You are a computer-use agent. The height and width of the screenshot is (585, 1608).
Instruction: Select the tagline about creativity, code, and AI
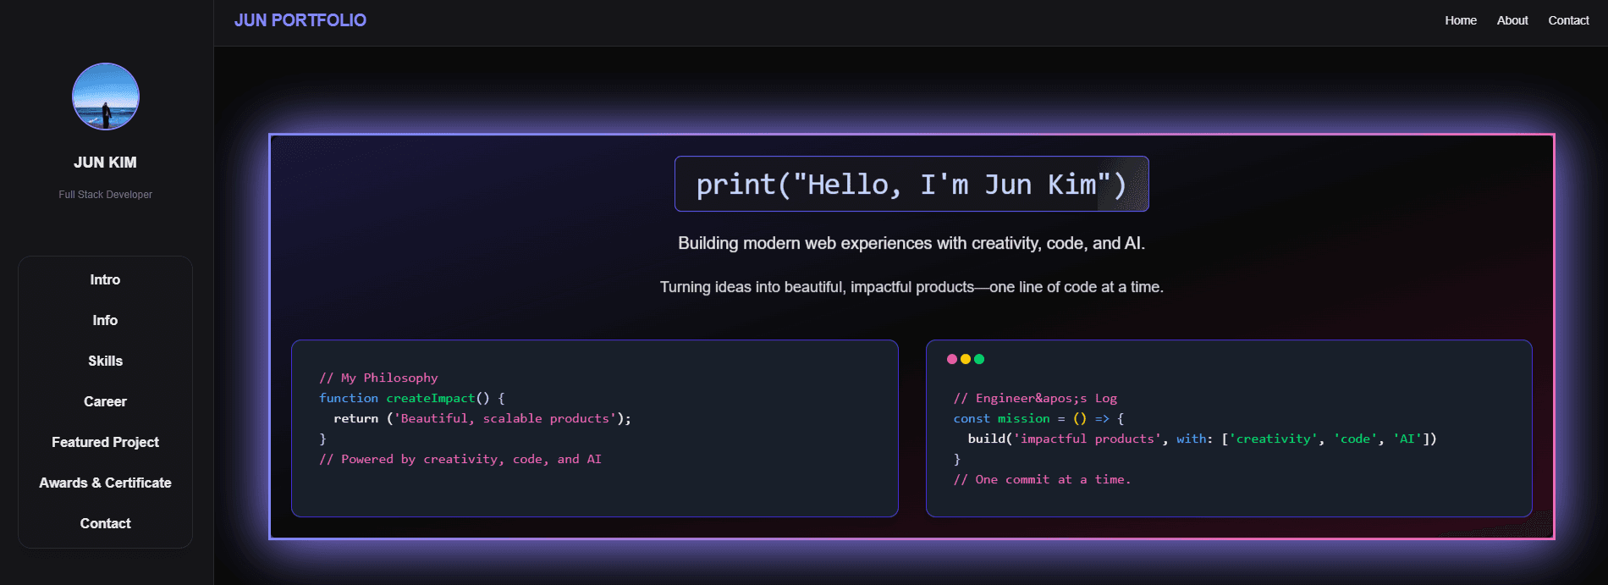tap(911, 244)
